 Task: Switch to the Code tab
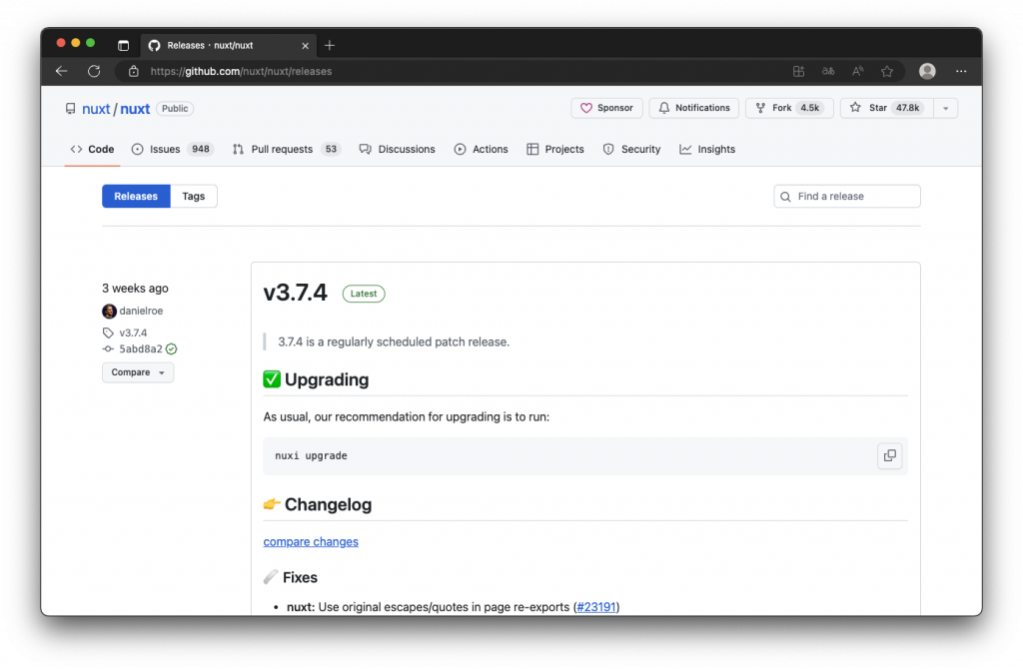click(92, 150)
